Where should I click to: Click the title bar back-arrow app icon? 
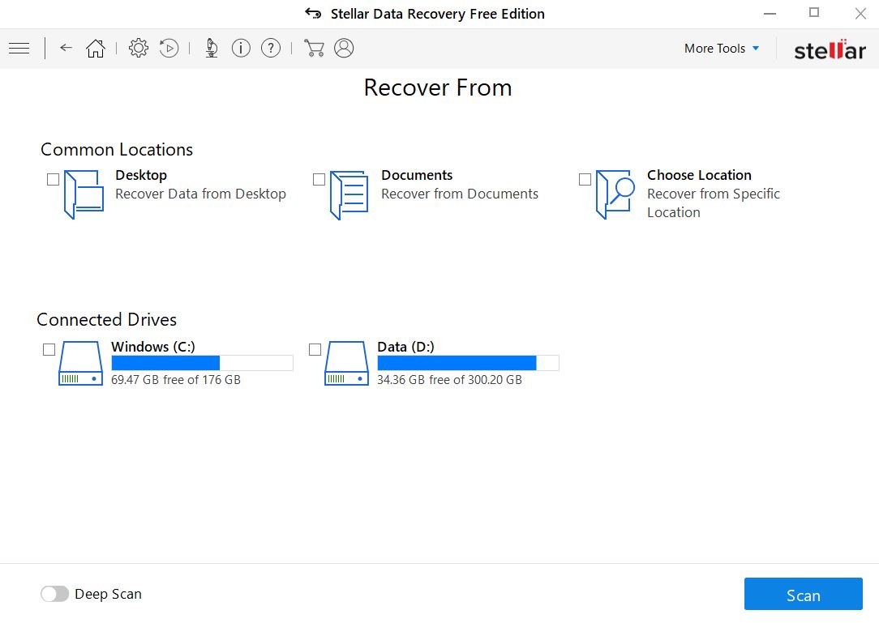313,14
